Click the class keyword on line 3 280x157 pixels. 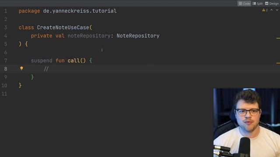(26, 27)
